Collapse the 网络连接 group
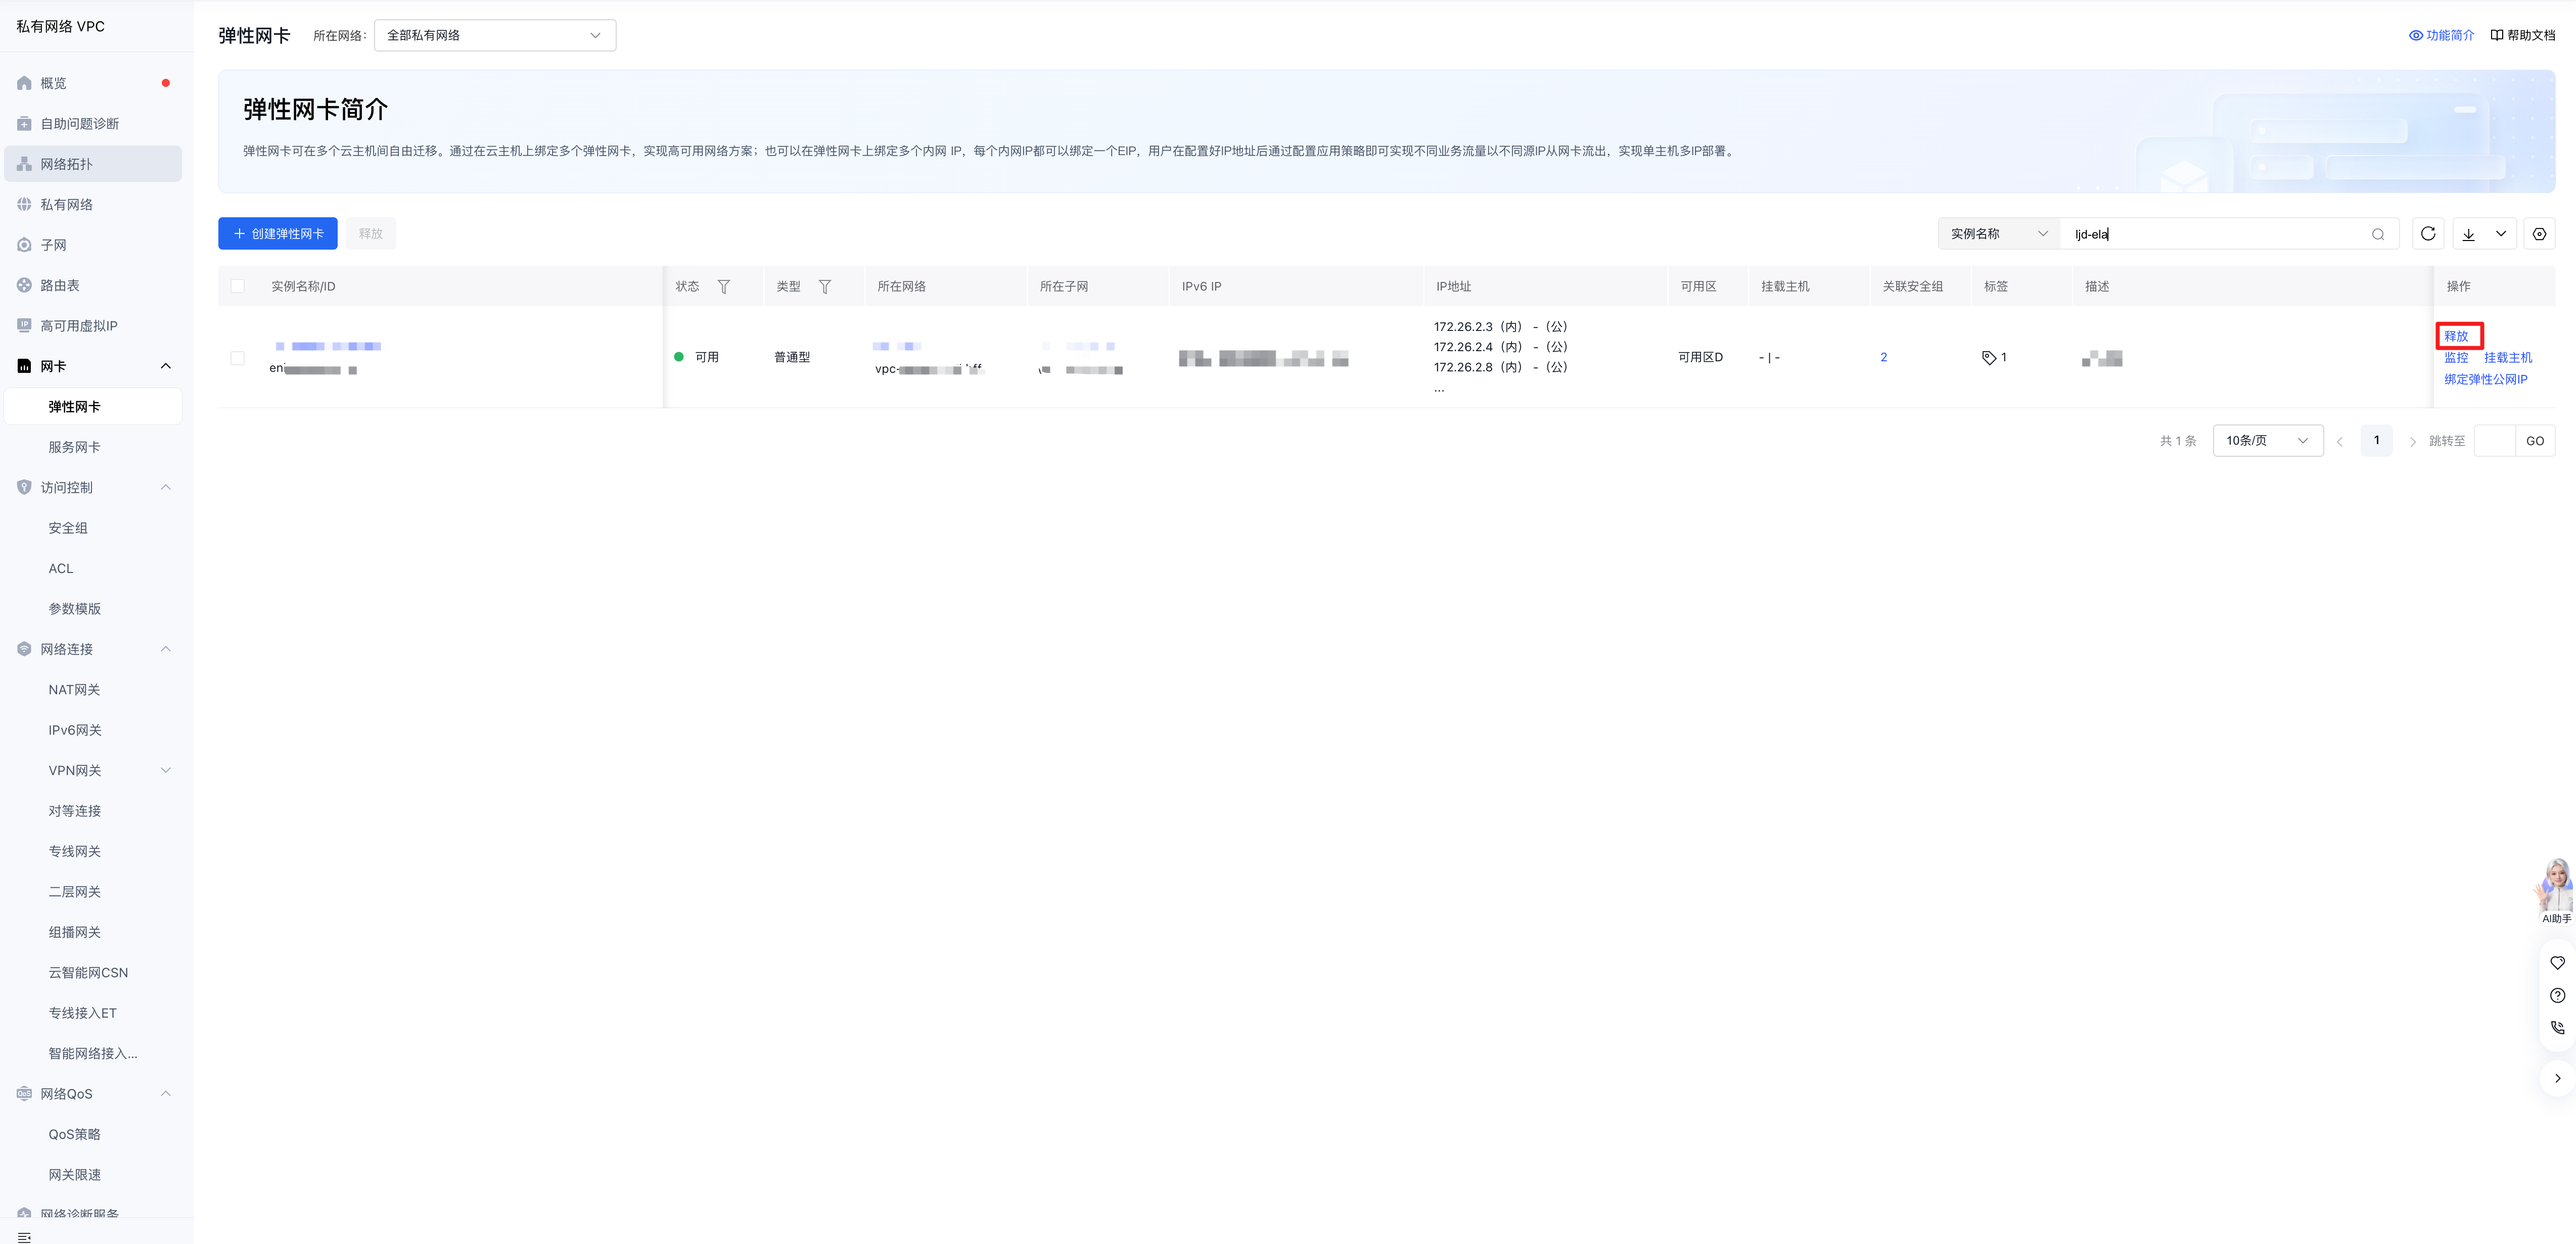This screenshot has width=2576, height=1244. [x=166, y=649]
